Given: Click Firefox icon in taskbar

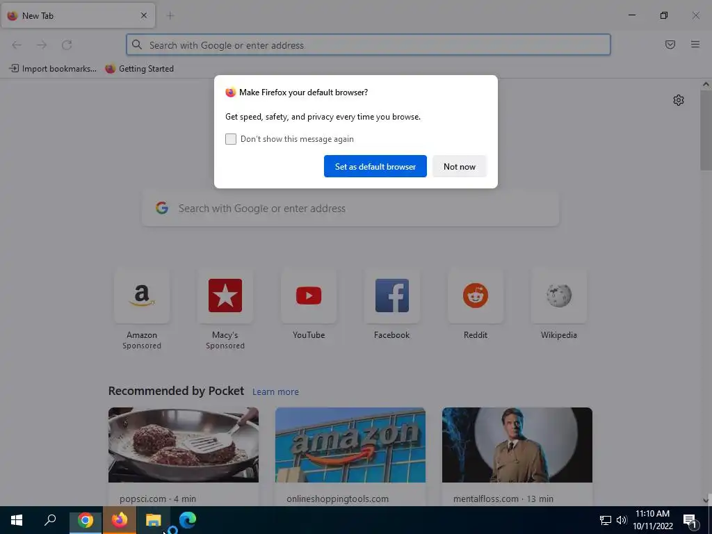Looking at the screenshot, I should point(120,520).
